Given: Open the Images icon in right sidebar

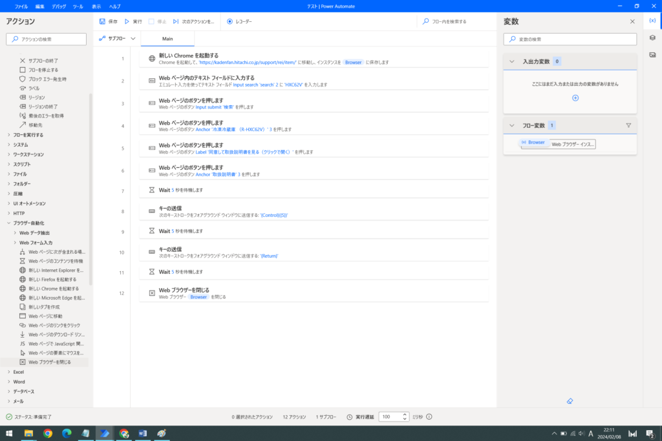Looking at the screenshot, I should click(652, 54).
